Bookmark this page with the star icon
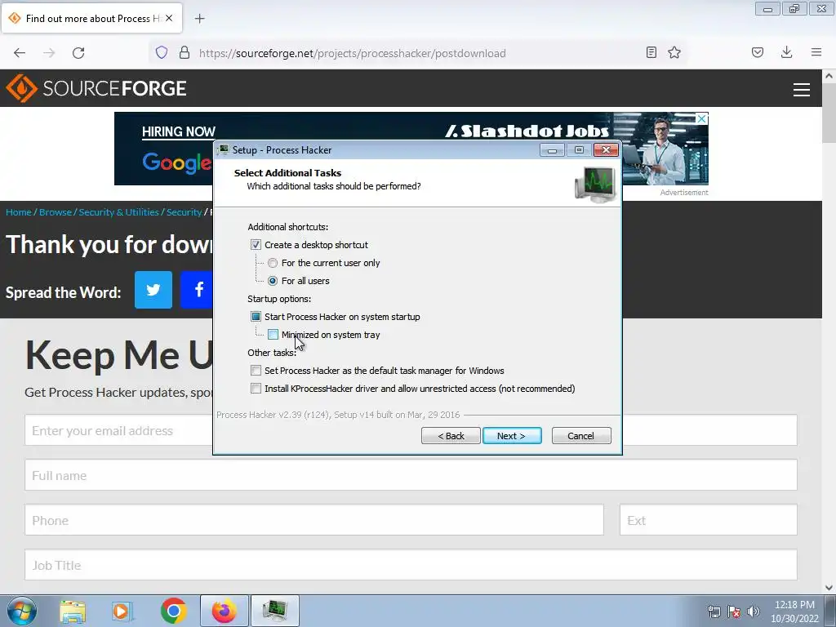 (674, 52)
